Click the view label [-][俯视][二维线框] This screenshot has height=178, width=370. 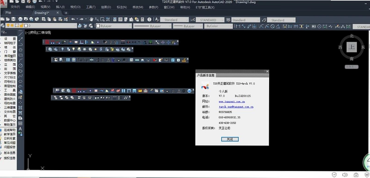pos(38,33)
